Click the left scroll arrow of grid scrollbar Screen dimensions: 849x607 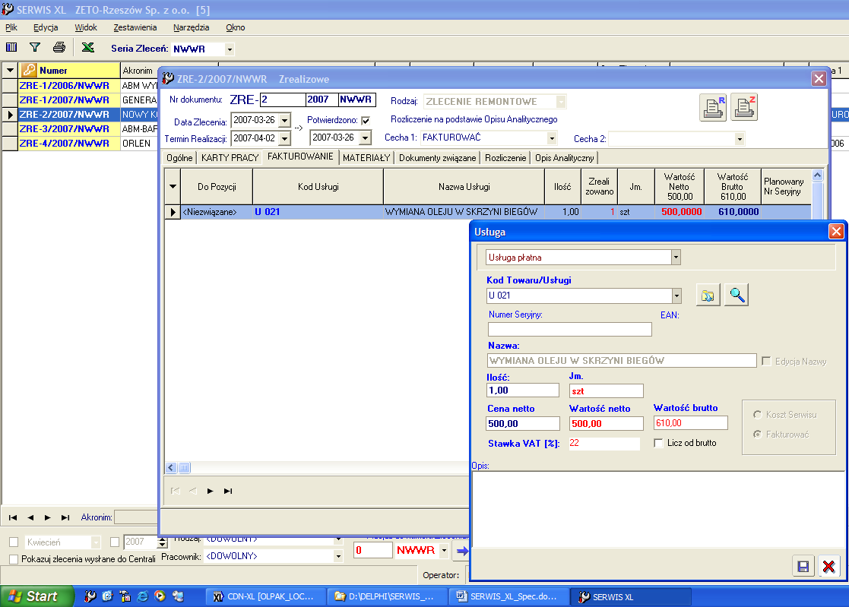[171, 467]
